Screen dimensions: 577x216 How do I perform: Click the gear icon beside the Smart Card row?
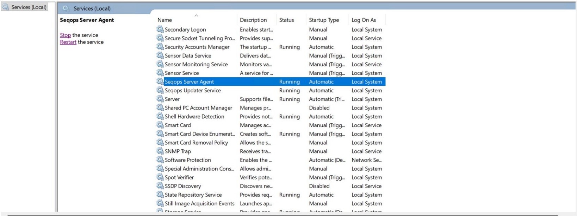[160, 125]
